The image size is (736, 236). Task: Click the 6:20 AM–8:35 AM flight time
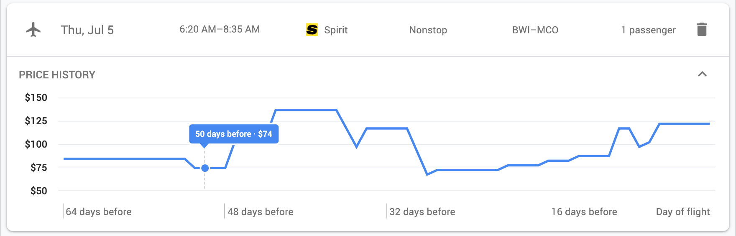pyautogui.click(x=220, y=29)
